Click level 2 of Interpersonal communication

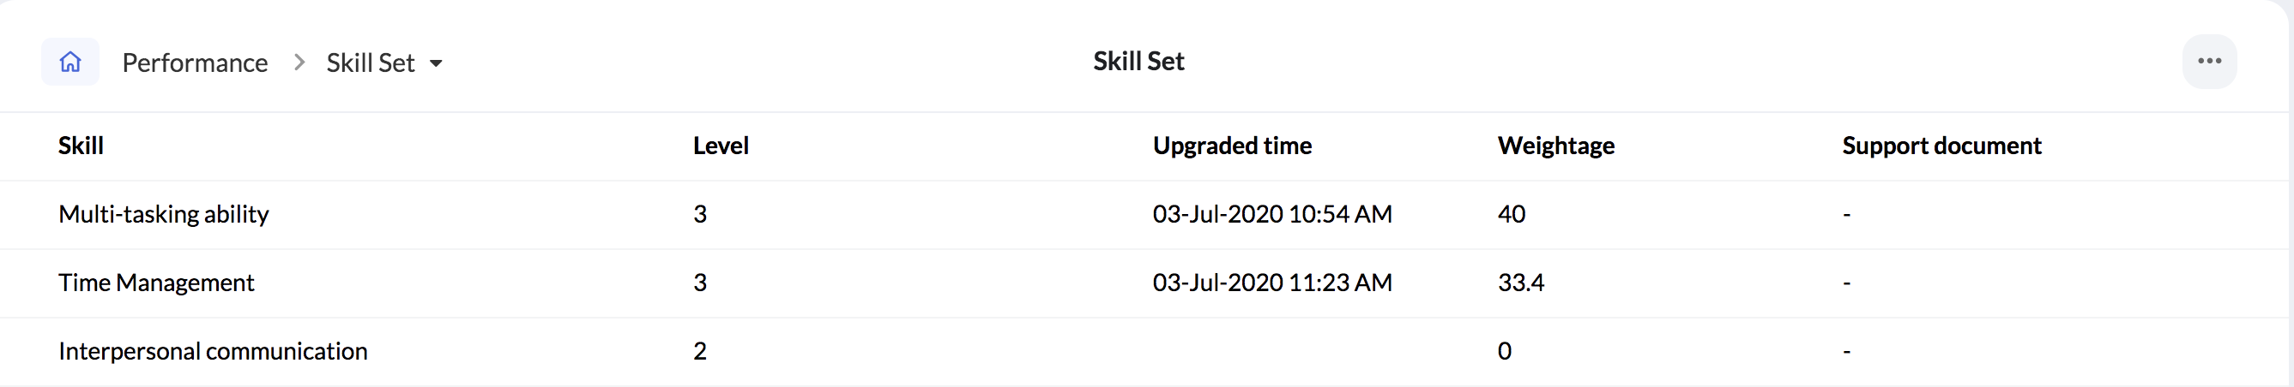coord(700,351)
